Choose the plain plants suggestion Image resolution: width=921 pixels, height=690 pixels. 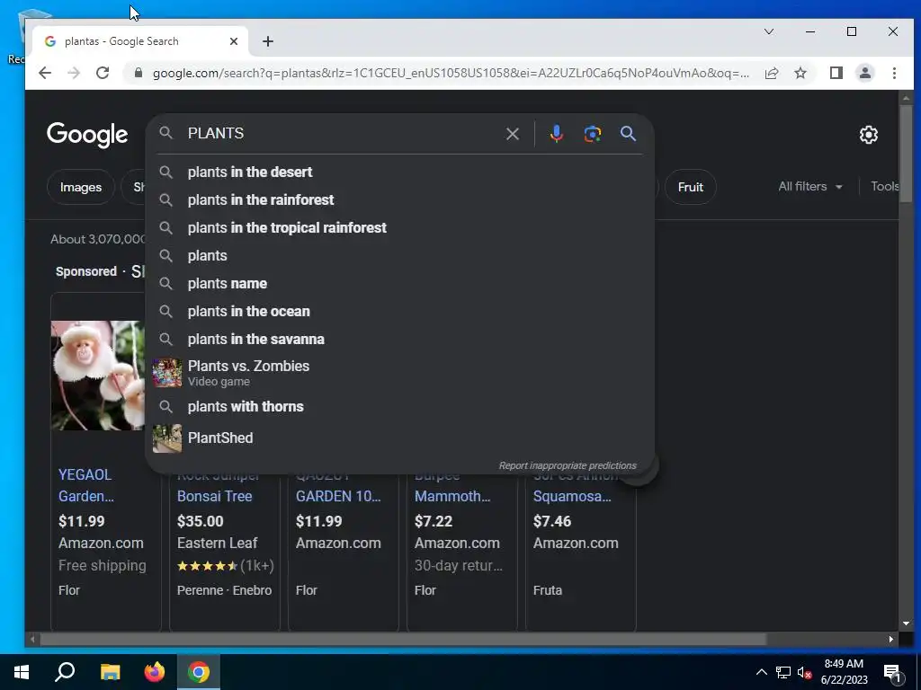click(x=400, y=256)
